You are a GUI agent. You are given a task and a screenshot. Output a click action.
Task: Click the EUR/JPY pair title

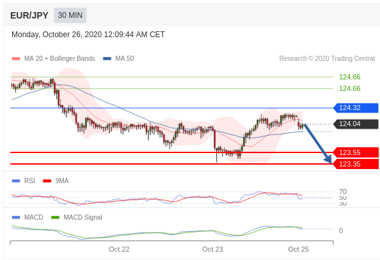[x=29, y=15]
